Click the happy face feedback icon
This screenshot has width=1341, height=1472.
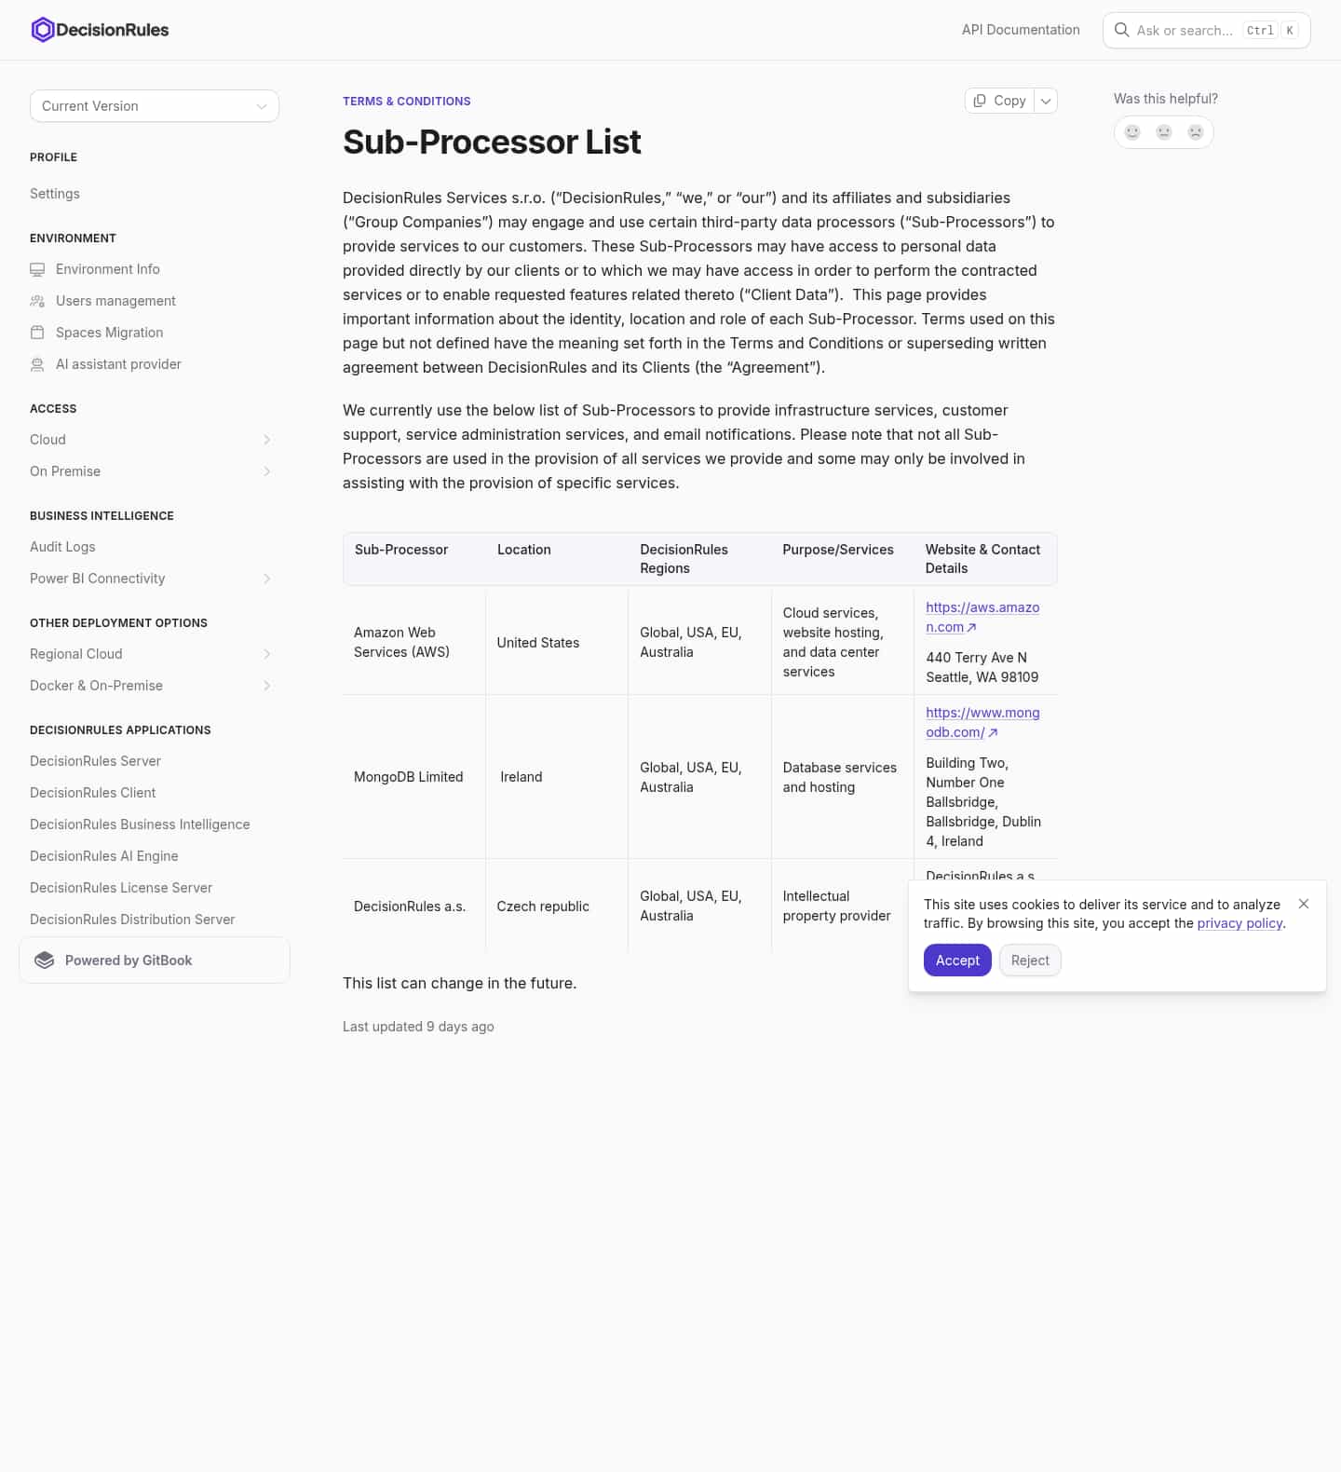click(x=1132, y=132)
